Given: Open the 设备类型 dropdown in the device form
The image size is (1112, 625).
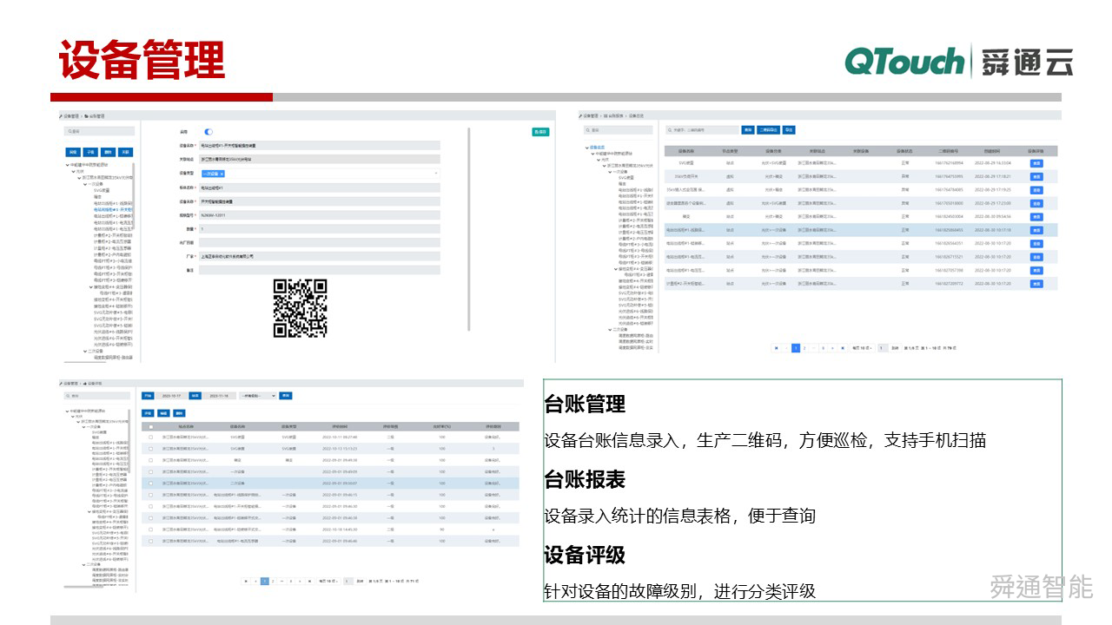Looking at the screenshot, I should coord(435,174).
